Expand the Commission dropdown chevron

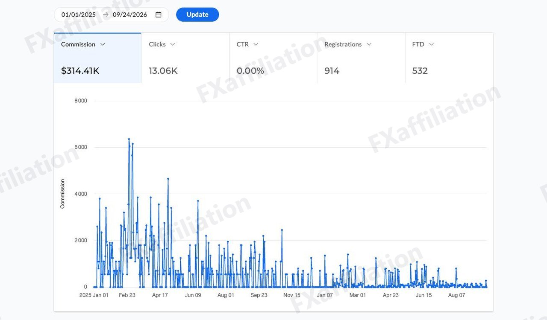(103, 44)
